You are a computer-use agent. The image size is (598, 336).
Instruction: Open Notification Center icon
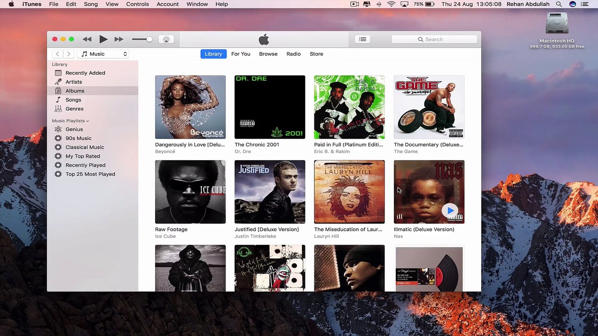tap(585, 4)
